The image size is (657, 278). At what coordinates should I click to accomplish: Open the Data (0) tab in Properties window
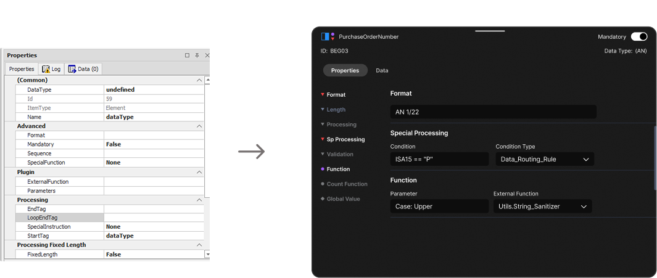[83, 69]
